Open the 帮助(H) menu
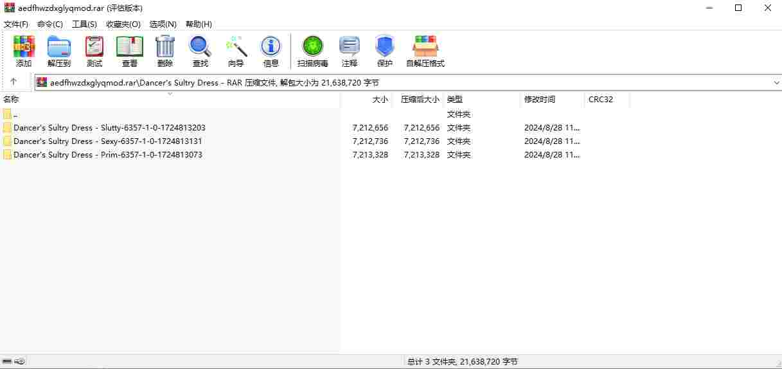782x369 pixels. tap(199, 24)
